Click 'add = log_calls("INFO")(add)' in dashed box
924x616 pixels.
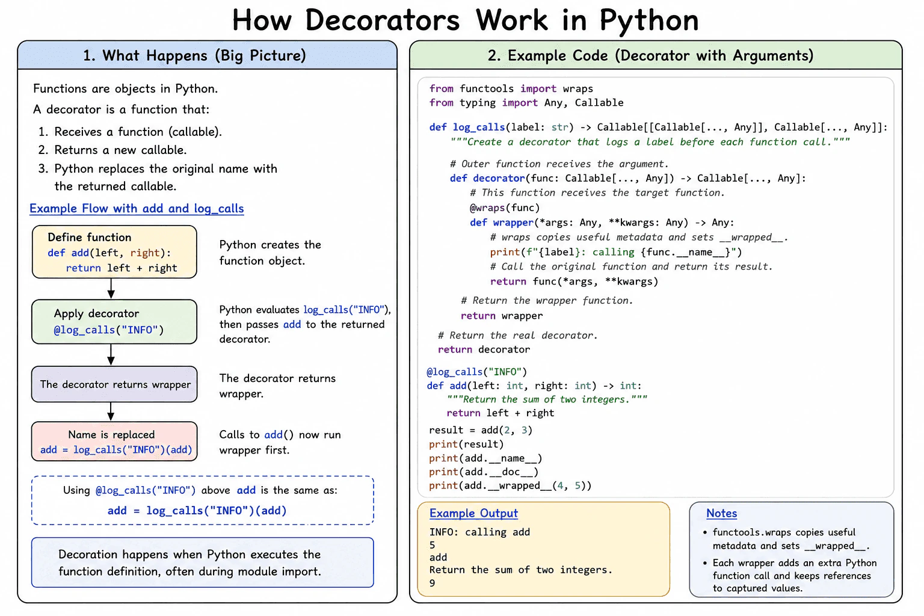coord(197,511)
